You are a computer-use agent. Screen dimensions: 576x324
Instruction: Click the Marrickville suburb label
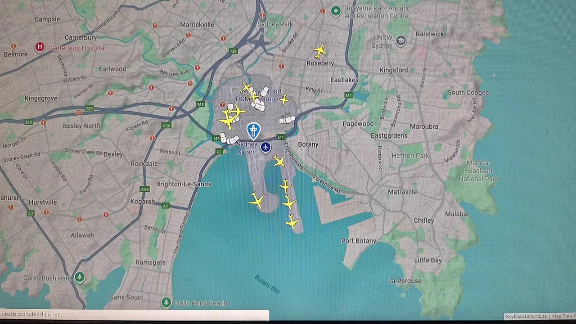[x=197, y=24]
